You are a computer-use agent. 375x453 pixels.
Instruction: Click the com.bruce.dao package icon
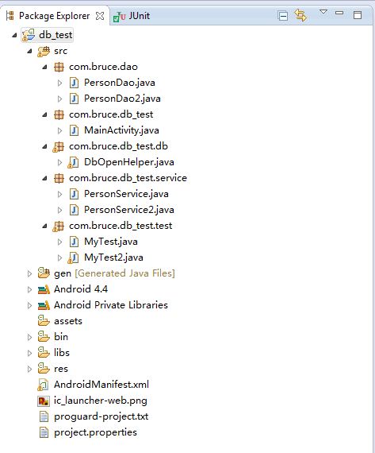pyautogui.click(x=59, y=68)
